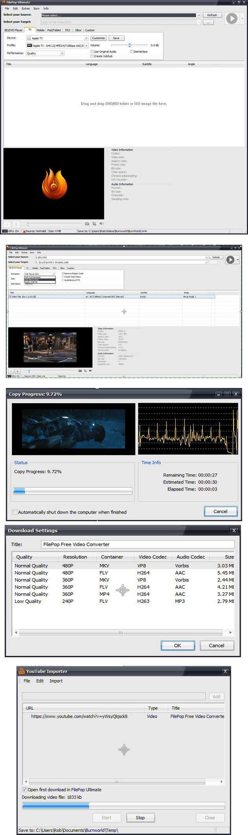Open the arrow beside the large start button
Viewport: 248px width, 835px height.
coord(242,19)
